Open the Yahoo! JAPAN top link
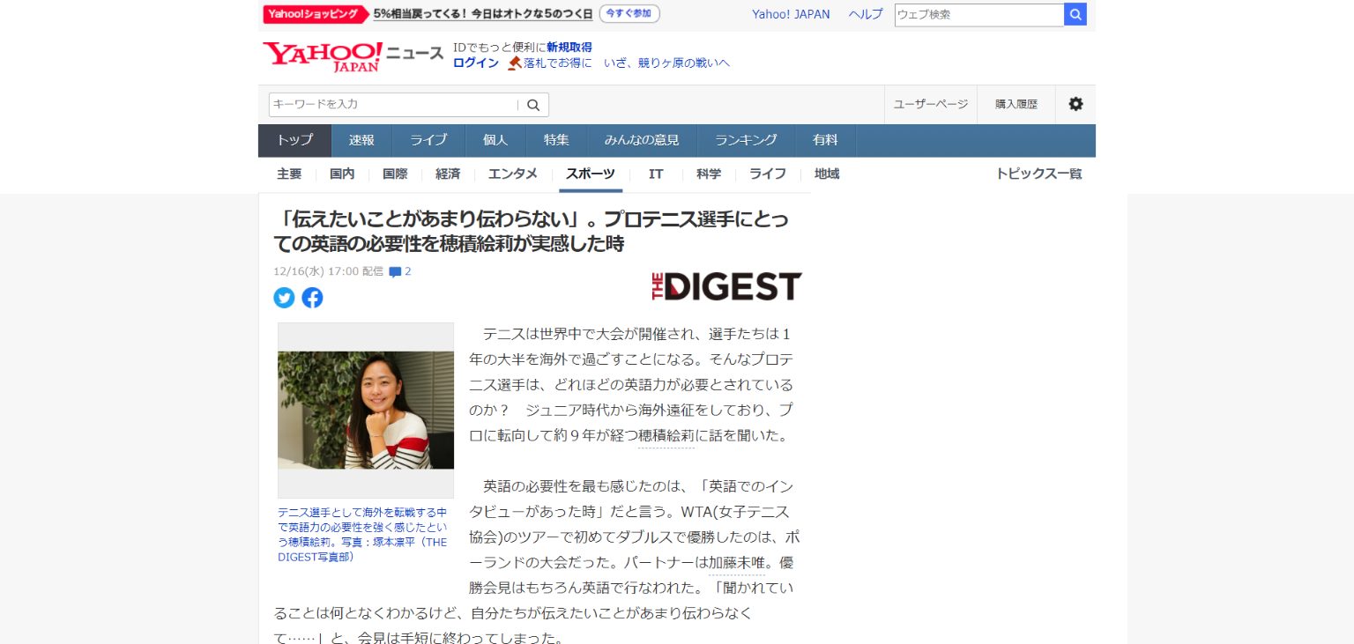Image resolution: width=1354 pixels, height=644 pixels. coord(791,14)
